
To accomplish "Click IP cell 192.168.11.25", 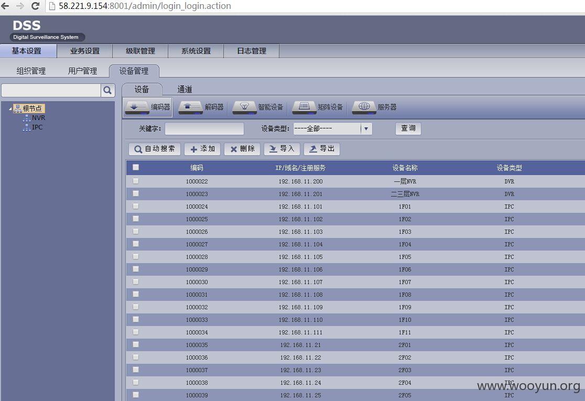I will [x=300, y=395].
